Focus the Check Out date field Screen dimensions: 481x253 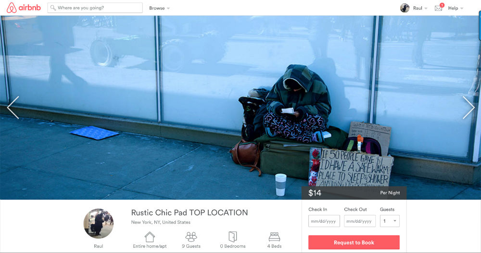click(359, 221)
